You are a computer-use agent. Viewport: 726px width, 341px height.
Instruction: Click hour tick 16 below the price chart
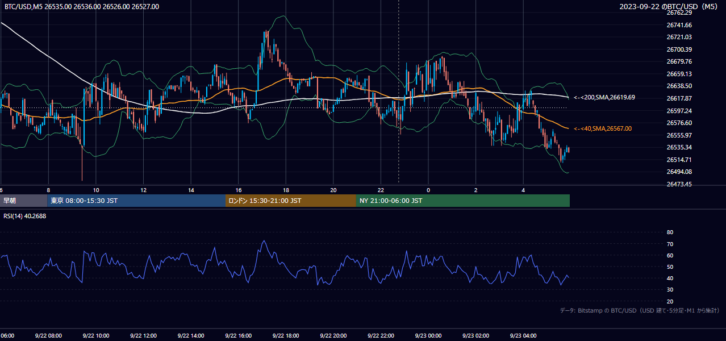pyautogui.click(x=239, y=190)
